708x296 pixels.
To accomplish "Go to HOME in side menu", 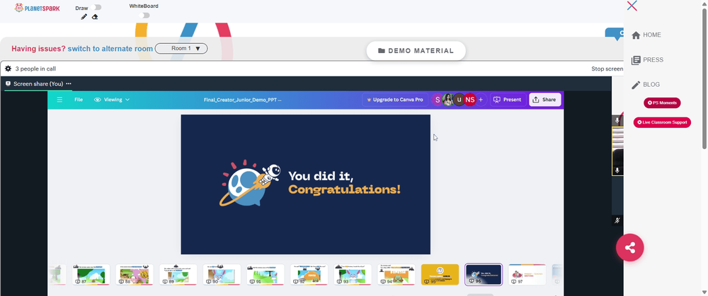I will (646, 35).
